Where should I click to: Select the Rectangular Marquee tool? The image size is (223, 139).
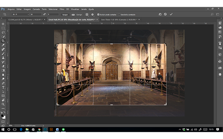(x=3, y=28)
